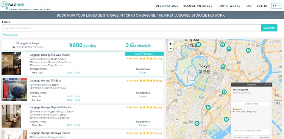Viewport: 284px width, 139px height.
Task: Click the ¥600 per day text
Action: tap(83, 45)
